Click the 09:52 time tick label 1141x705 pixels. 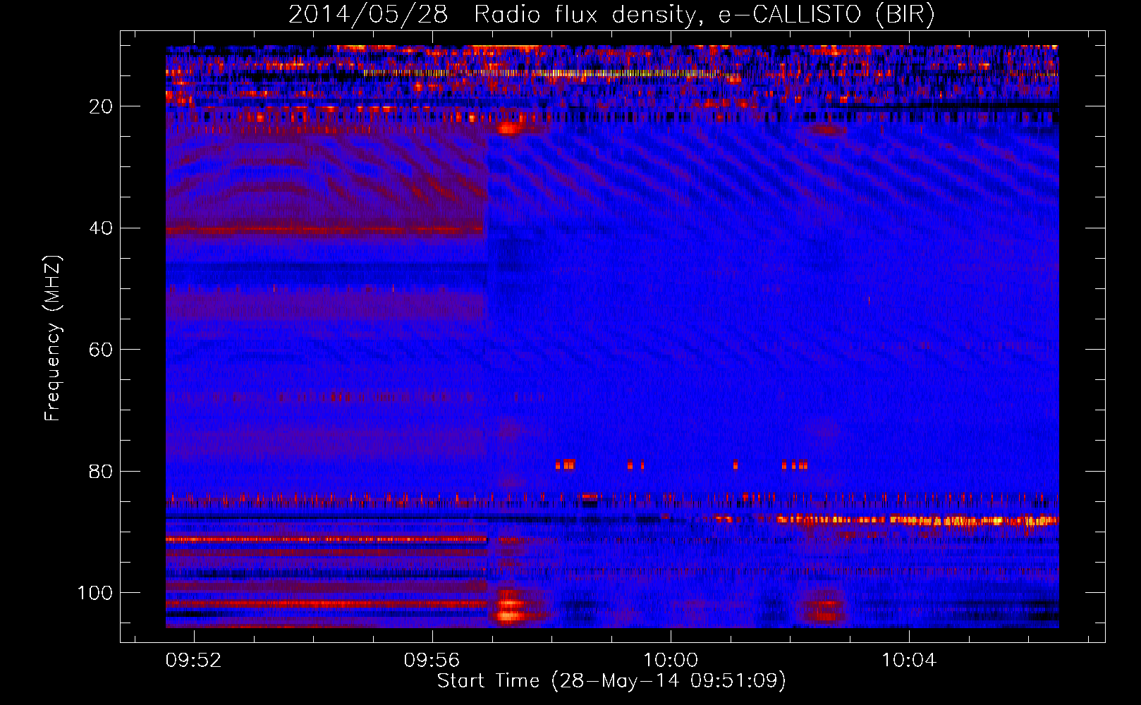(x=193, y=660)
